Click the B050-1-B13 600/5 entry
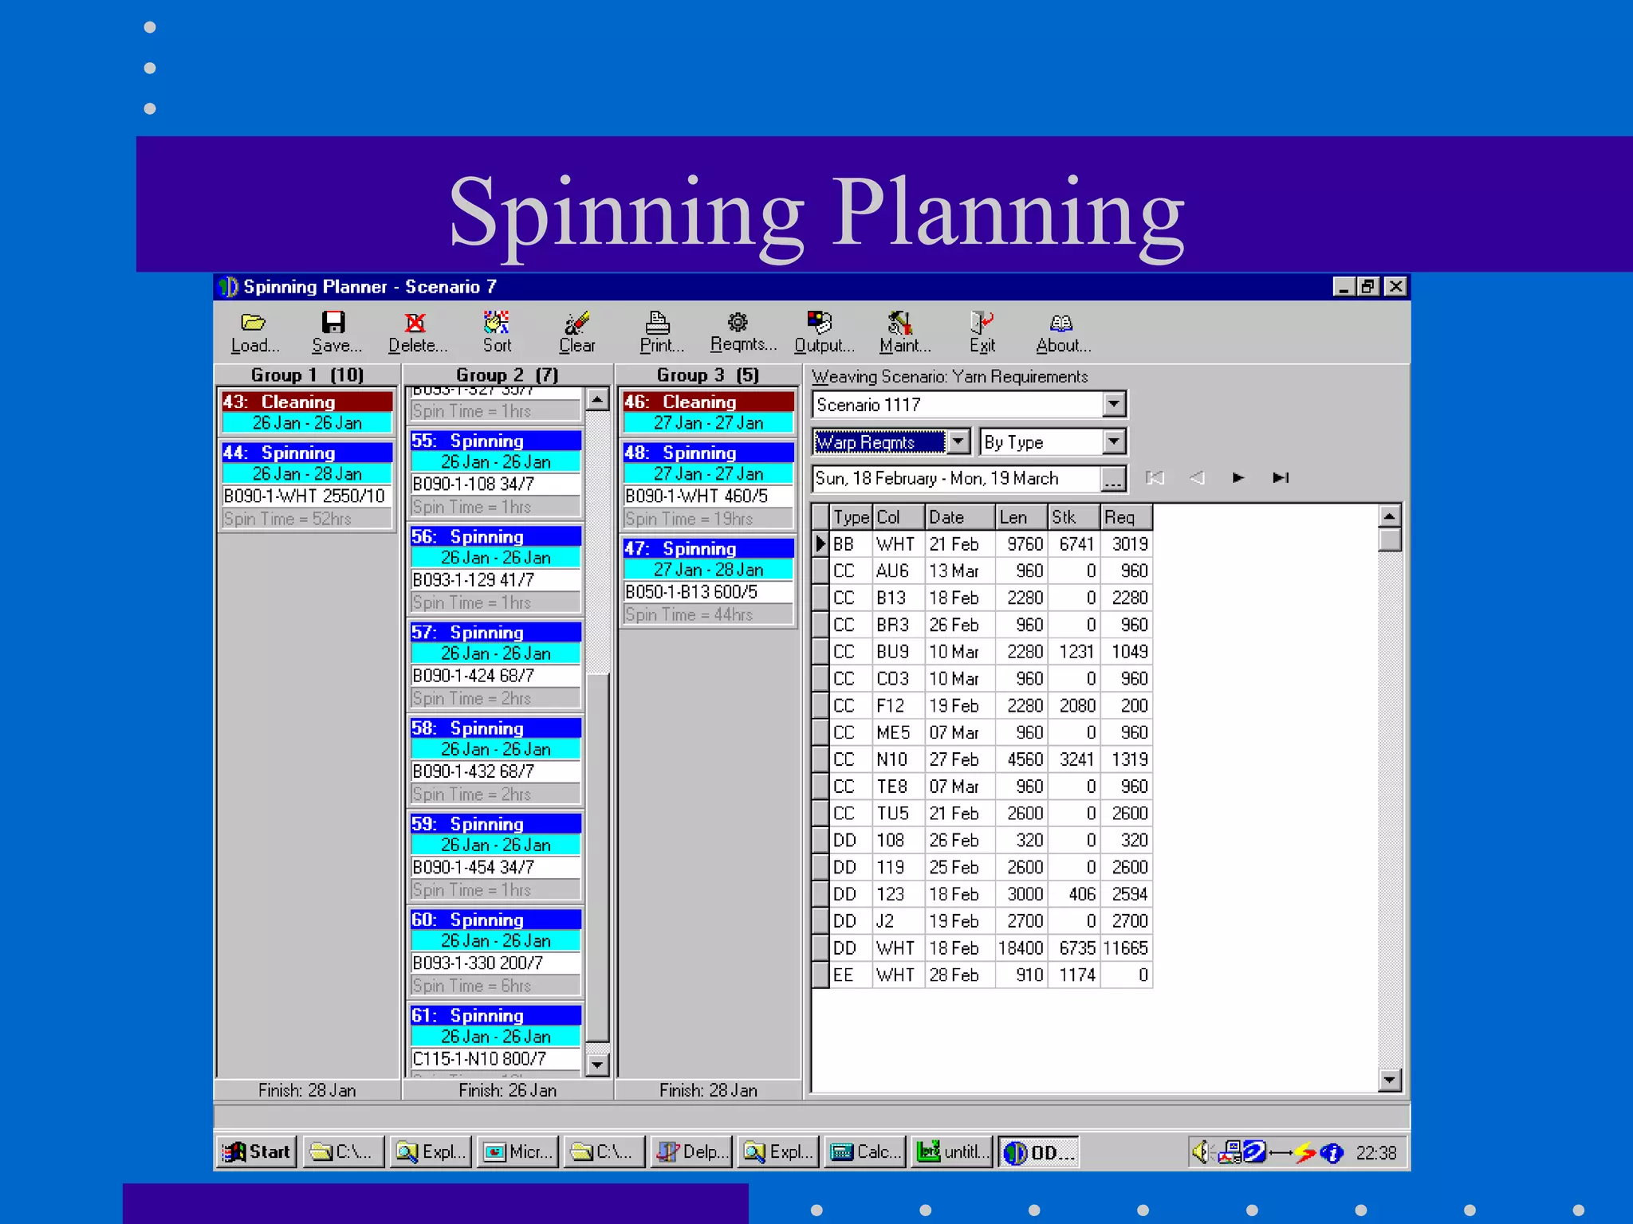 point(708,592)
